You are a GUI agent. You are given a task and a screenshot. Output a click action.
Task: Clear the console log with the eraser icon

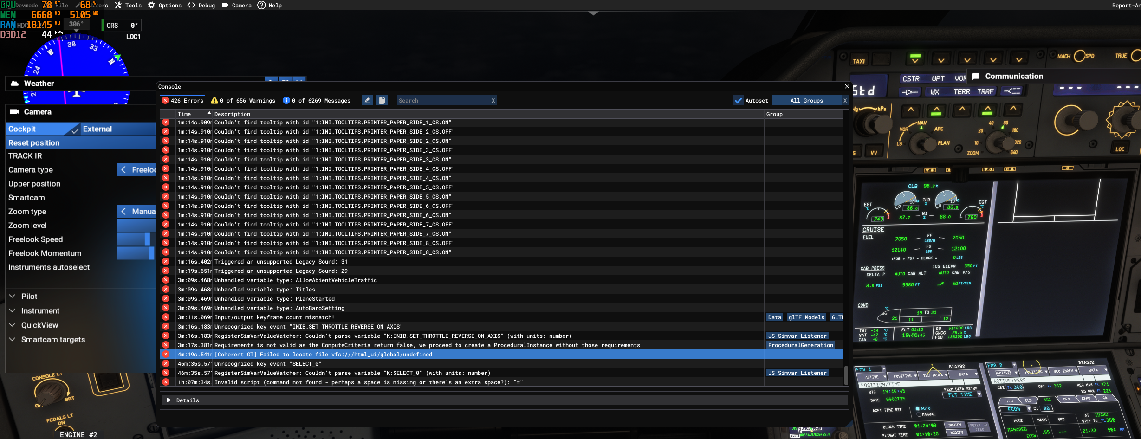point(367,100)
